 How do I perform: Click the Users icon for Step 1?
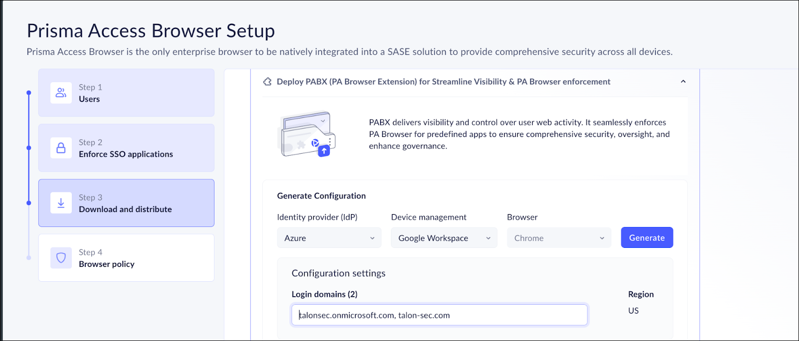point(61,93)
